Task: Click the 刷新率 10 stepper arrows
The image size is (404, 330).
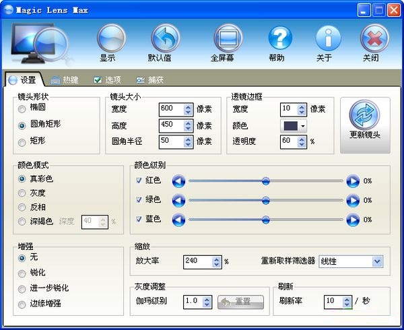Action: 347,302
